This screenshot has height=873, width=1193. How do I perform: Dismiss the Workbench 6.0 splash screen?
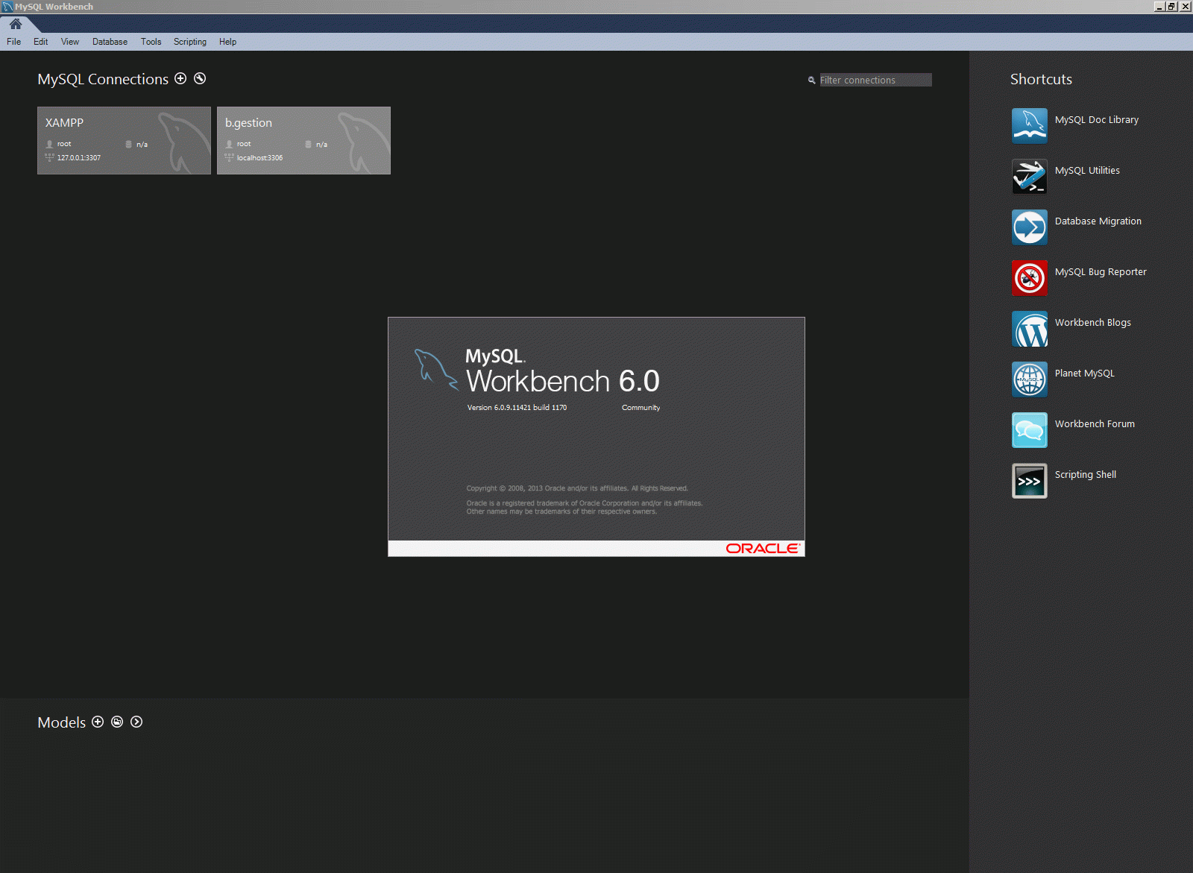coord(596,437)
